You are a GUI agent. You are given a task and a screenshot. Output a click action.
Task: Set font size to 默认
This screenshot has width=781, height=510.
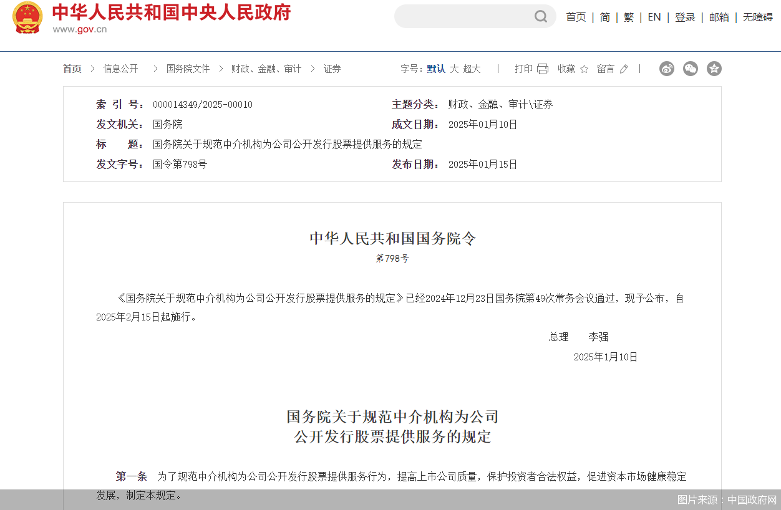tap(436, 69)
